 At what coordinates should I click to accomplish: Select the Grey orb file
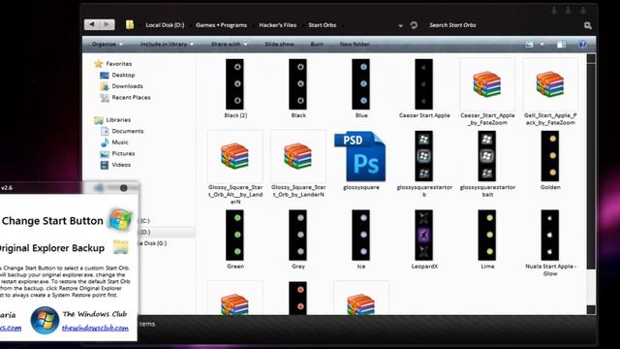point(298,239)
